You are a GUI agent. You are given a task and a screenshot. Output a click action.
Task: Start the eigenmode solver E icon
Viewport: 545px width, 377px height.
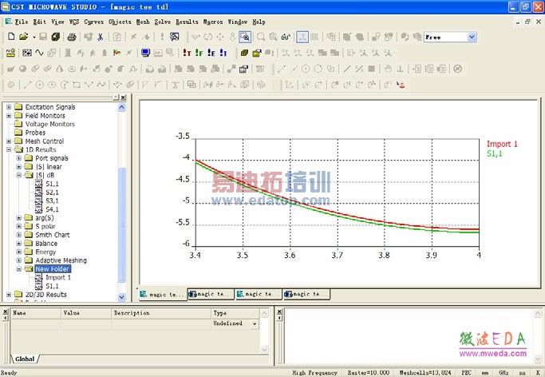(211, 53)
